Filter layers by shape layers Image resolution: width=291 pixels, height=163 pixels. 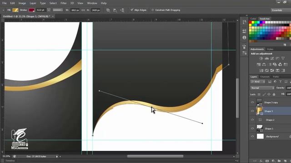[286, 81]
